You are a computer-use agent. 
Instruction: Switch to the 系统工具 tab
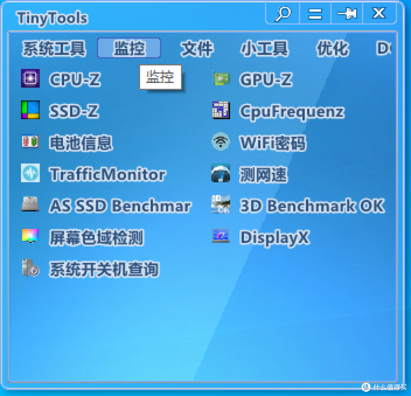(54, 48)
